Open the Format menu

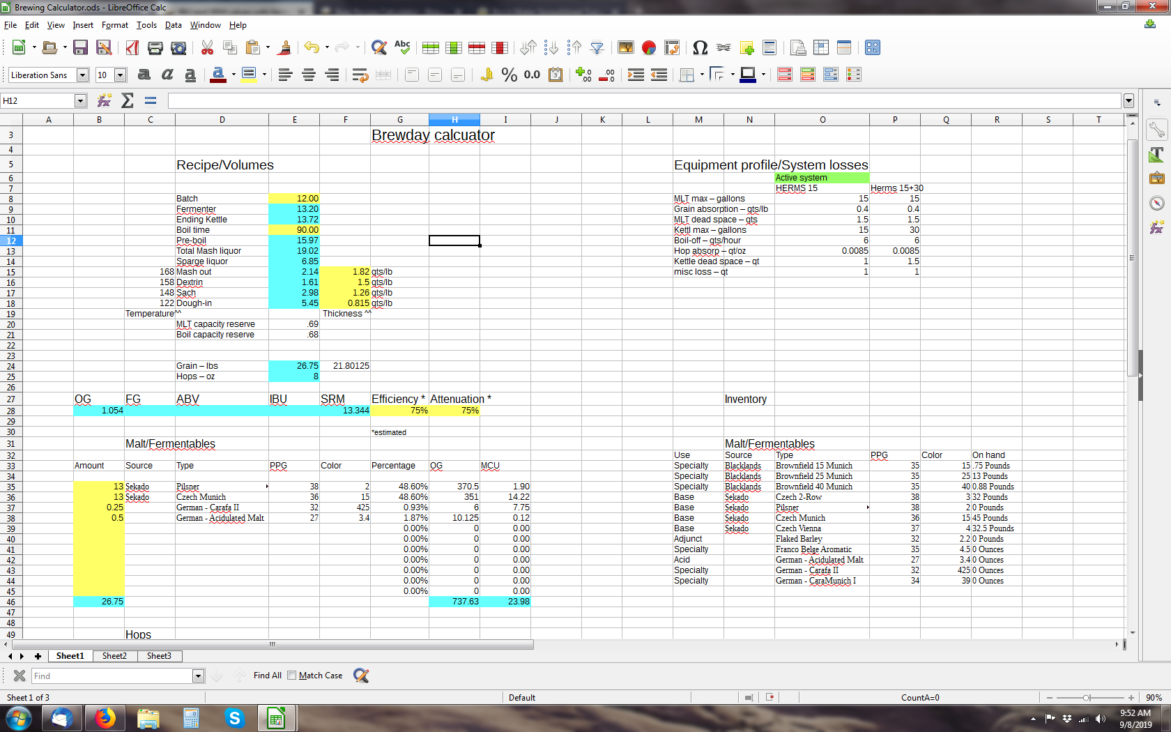(x=115, y=25)
